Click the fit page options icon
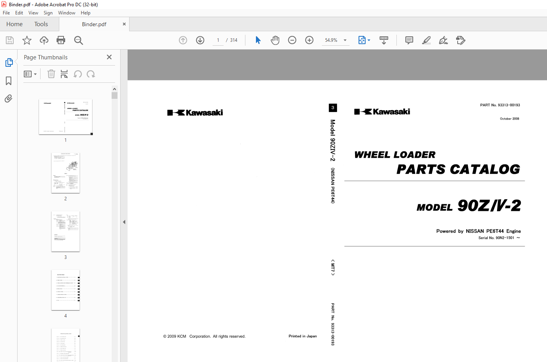Screen dimensions: 547x362 click(x=362, y=40)
